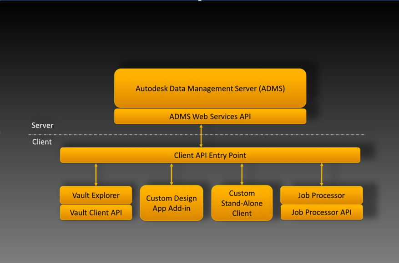Click the word ADMS in the server title
The height and width of the screenshot is (263, 399).
[x=272, y=88]
